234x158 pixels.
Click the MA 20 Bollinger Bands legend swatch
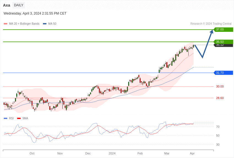coord(6,24)
